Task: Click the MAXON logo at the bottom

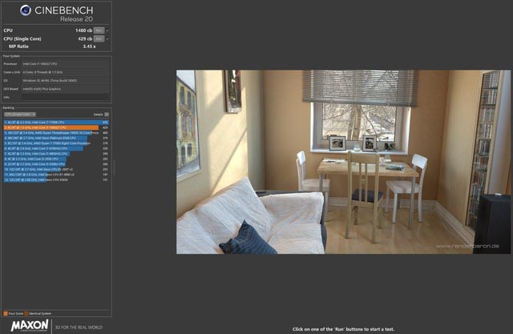Action: 30,326
